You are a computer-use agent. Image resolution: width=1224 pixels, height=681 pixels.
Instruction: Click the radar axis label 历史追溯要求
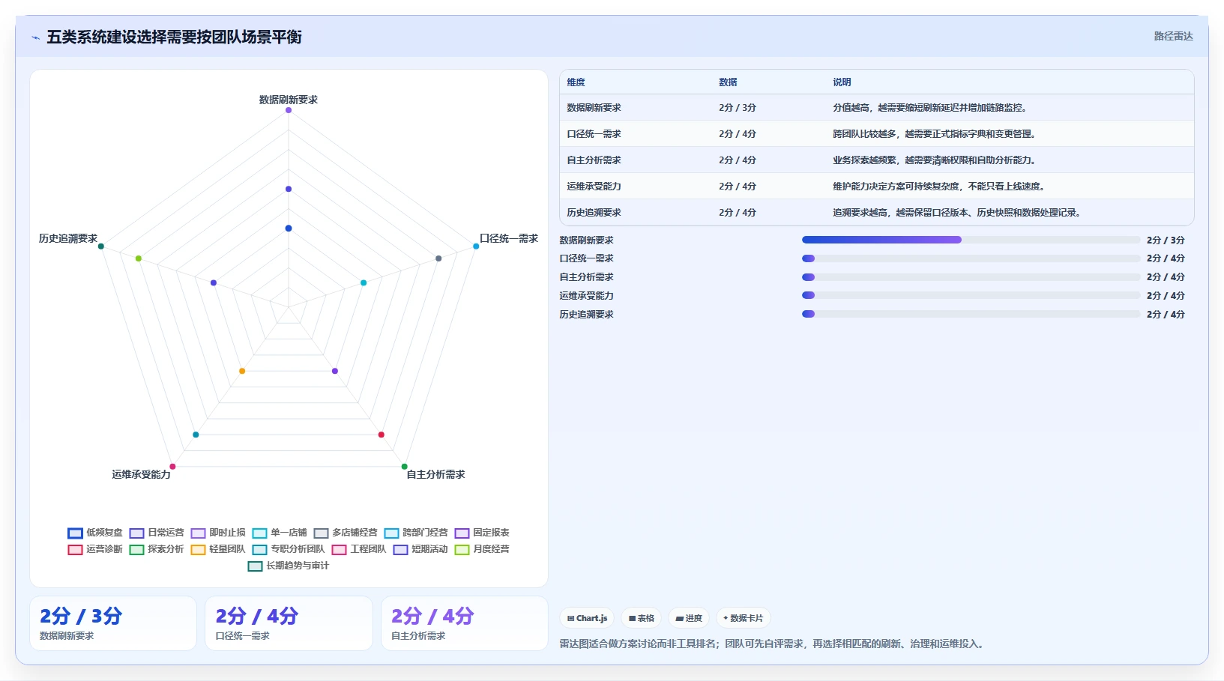68,238
